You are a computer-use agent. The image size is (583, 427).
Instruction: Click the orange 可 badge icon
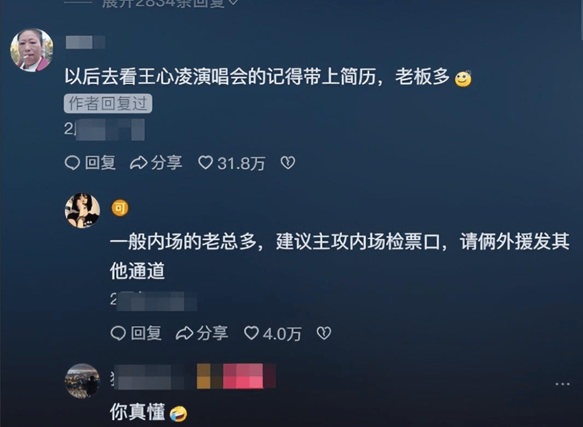[120, 208]
